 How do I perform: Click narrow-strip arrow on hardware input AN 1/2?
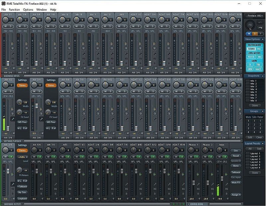tap(13, 68)
